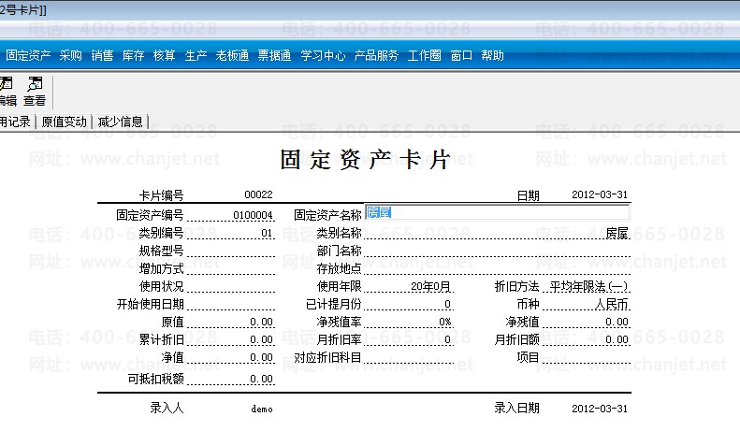This screenshot has width=740, height=431.
Task: Open the 工作圈 menu
Action: (425, 56)
